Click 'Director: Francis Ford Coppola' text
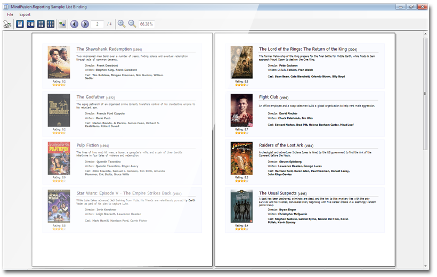 click(x=105, y=113)
